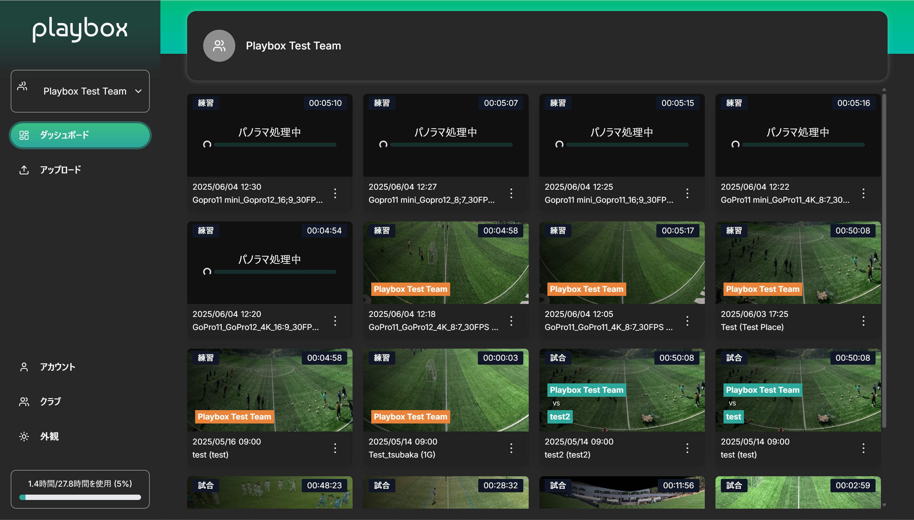The width and height of the screenshot is (914, 520).
Task: Open the アカウント menu item
Action: (x=57, y=367)
